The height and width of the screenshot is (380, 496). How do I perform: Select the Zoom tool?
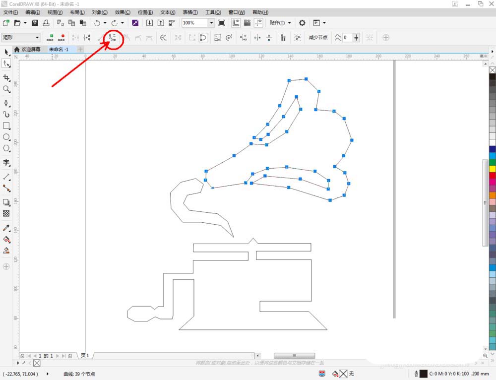pyautogui.click(x=6, y=89)
